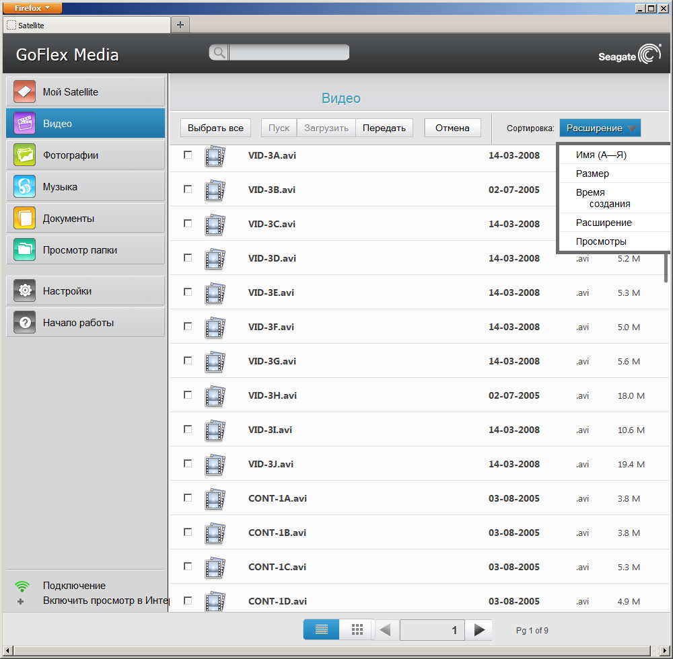
Task: Open the Мой Satellite home icon
Action: (x=24, y=91)
